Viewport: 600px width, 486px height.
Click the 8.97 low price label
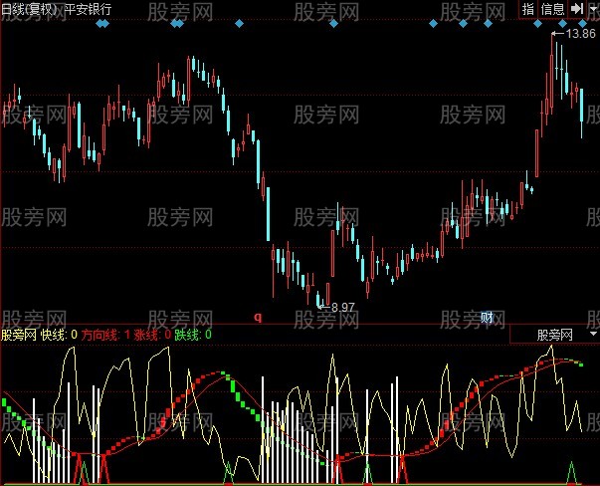pos(341,306)
